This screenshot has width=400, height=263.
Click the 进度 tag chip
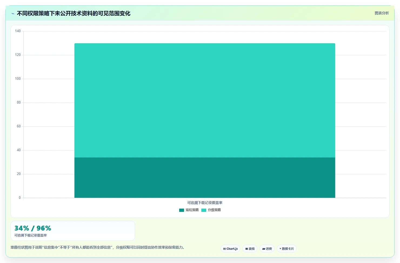267,249
